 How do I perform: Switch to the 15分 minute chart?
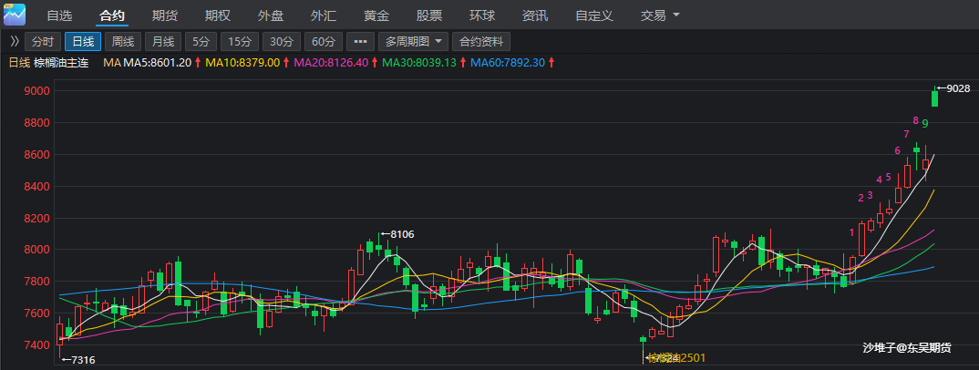click(x=240, y=42)
